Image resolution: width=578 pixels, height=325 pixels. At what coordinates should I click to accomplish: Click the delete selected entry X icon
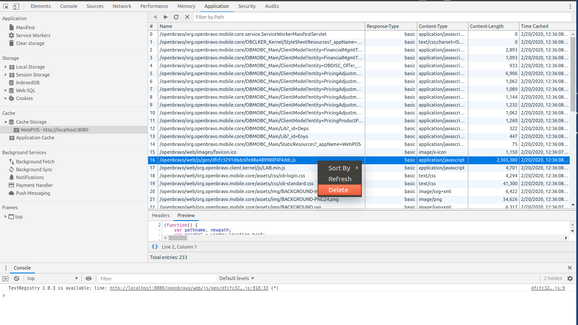pos(187,17)
